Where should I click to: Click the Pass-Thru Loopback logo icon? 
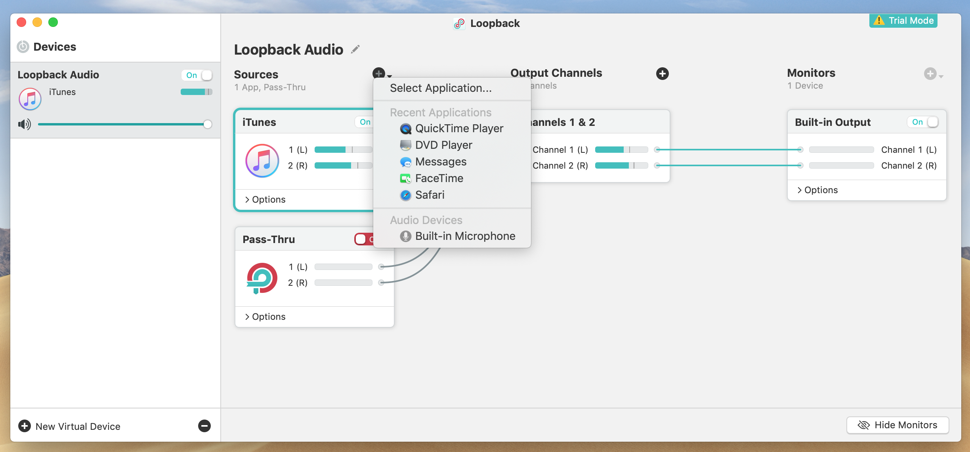(262, 278)
